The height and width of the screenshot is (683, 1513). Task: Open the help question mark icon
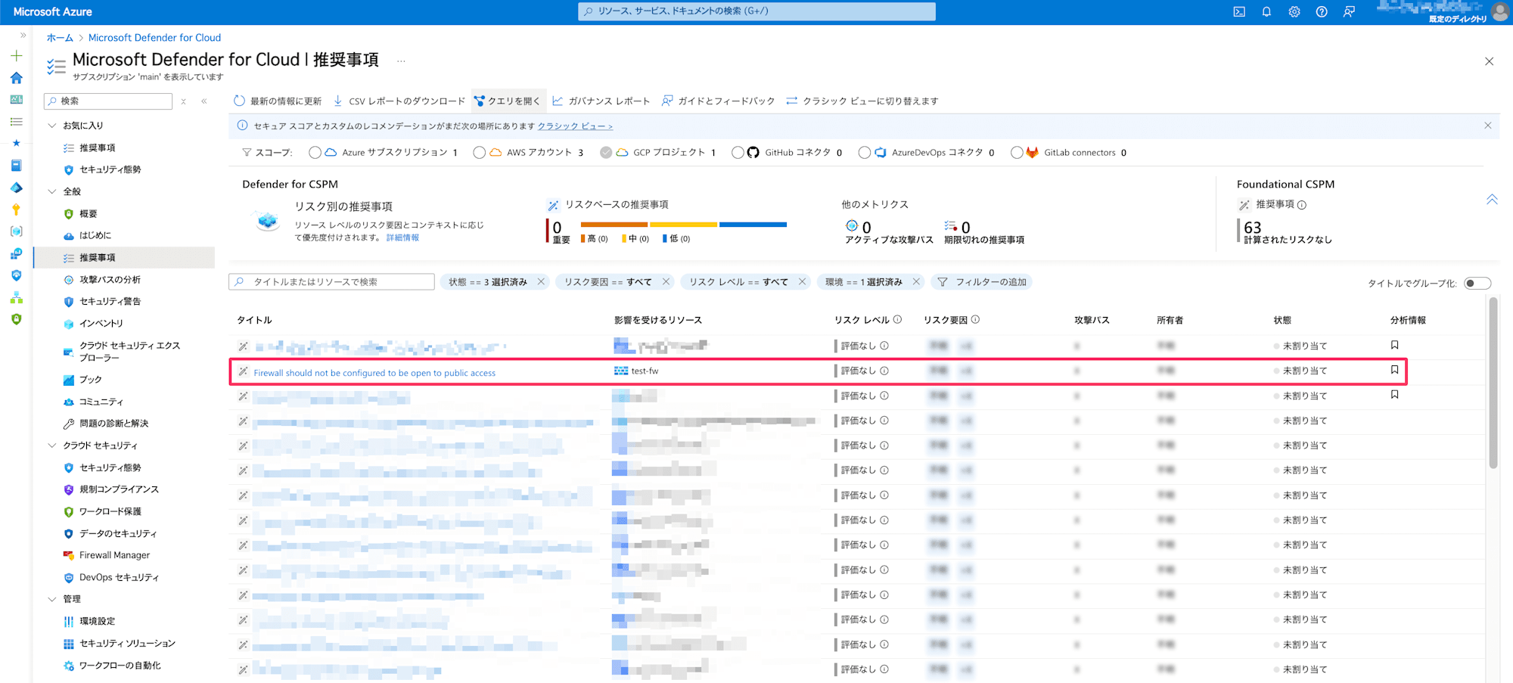1322,12
